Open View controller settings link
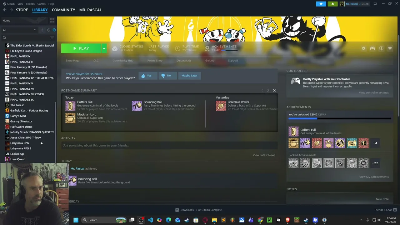 [x=374, y=93]
